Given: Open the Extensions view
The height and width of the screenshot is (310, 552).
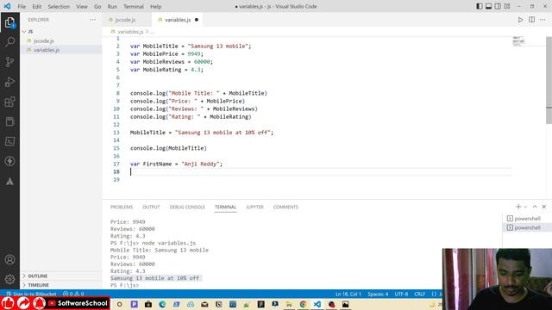Looking at the screenshot, I should coord(9,102).
